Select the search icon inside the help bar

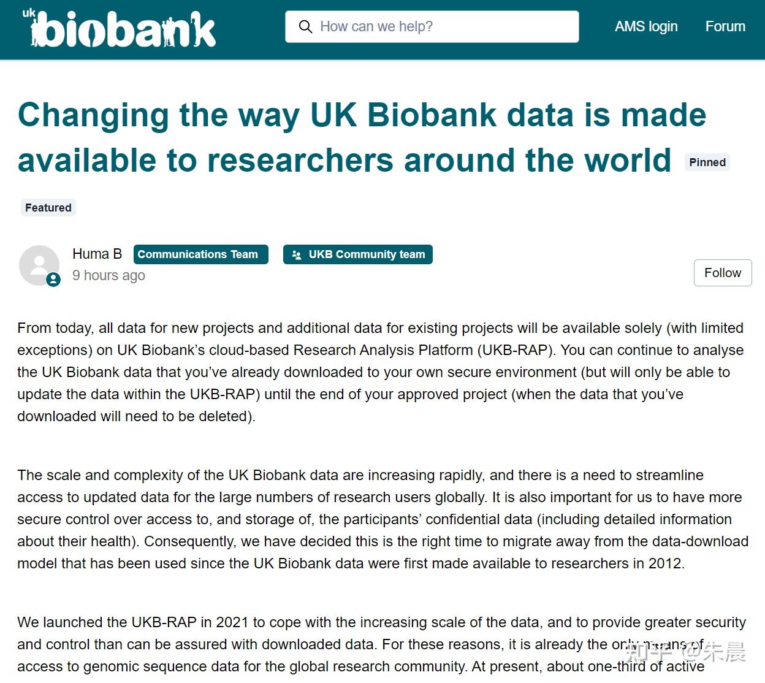tap(306, 26)
